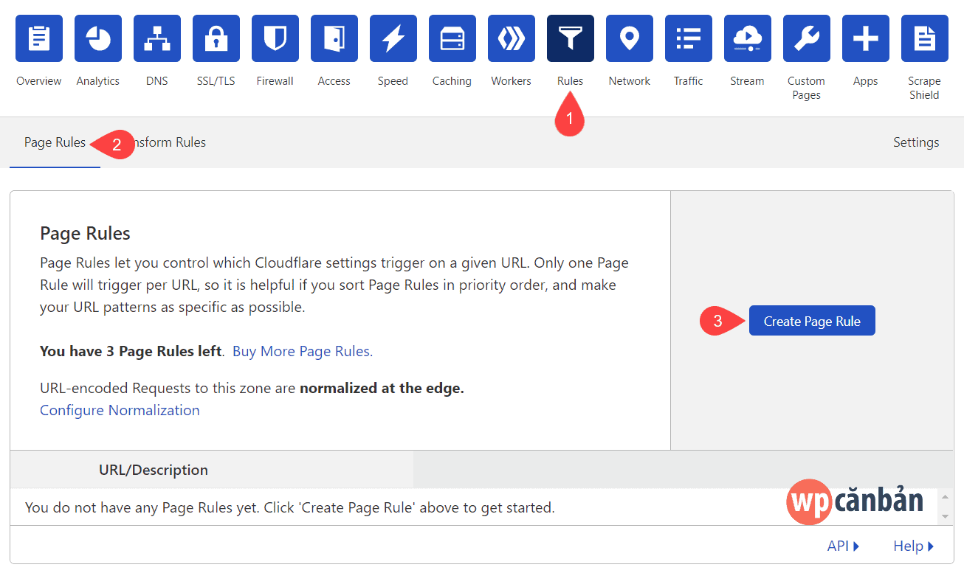Open the Overview clipboard icon
The width and height of the screenshot is (964, 573).
click(39, 38)
